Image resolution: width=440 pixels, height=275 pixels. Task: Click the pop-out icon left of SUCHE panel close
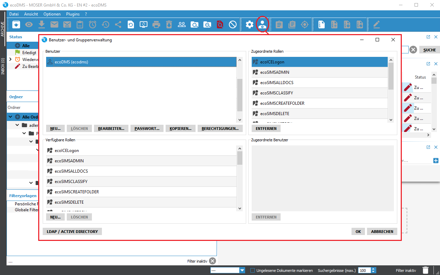pyautogui.click(x=428, y=37)
